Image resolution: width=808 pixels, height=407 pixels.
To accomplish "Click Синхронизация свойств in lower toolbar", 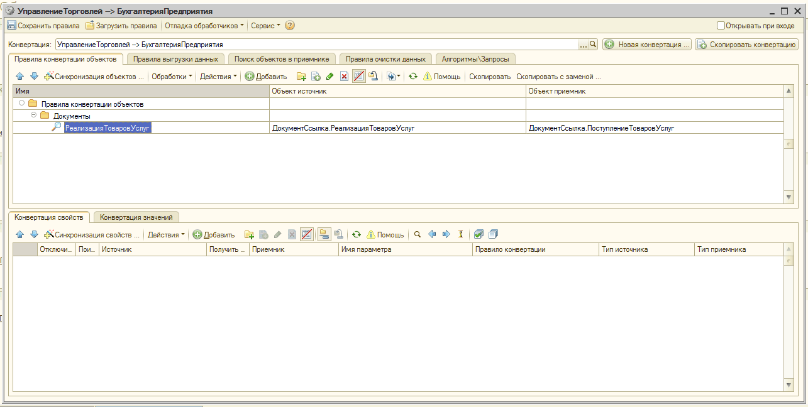I will [92, 234].
